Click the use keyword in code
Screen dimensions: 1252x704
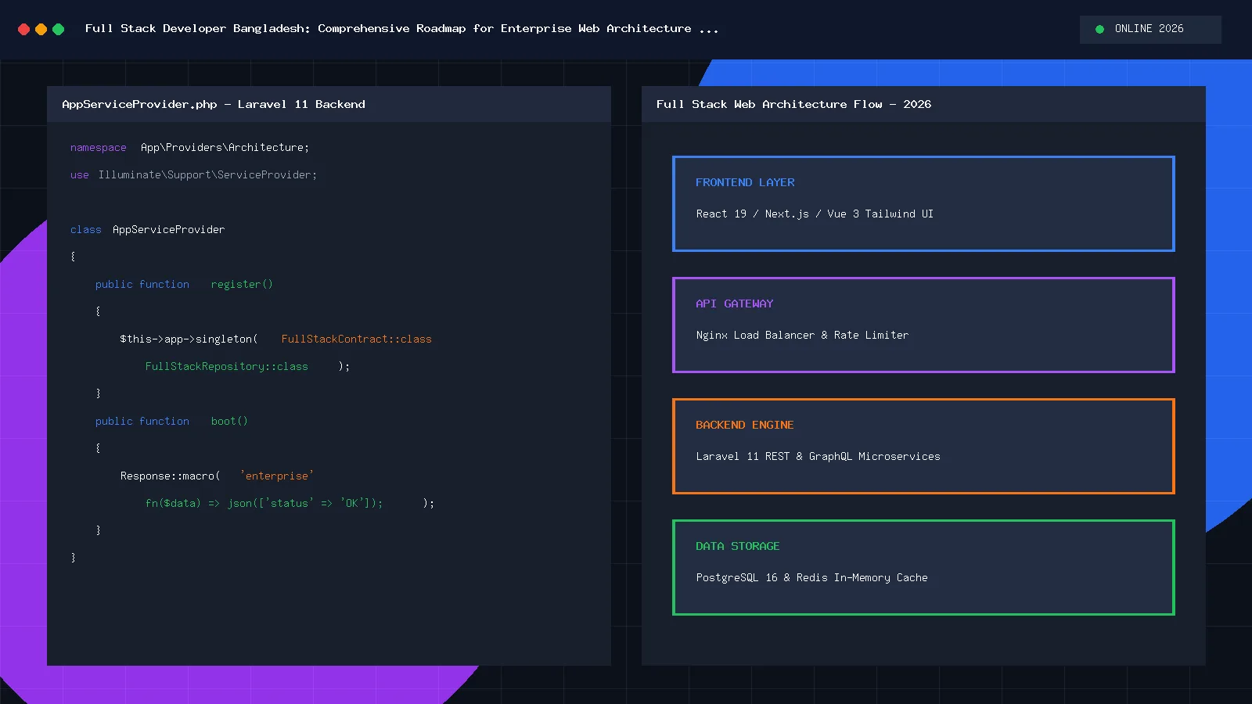pyautogui.click(x=79, y=175)
